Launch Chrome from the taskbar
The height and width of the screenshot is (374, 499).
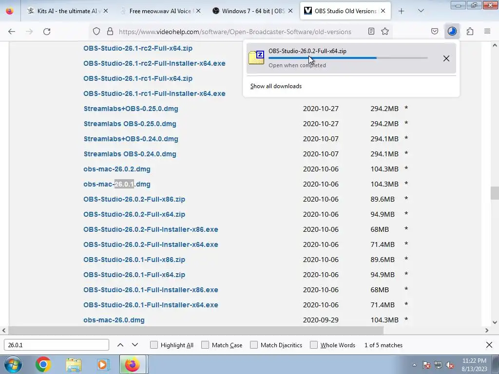point(43,364)
